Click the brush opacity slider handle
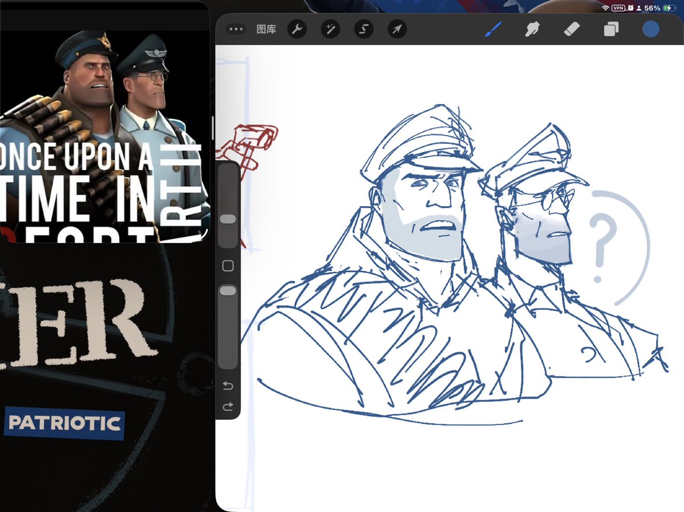 click(228, 290)
